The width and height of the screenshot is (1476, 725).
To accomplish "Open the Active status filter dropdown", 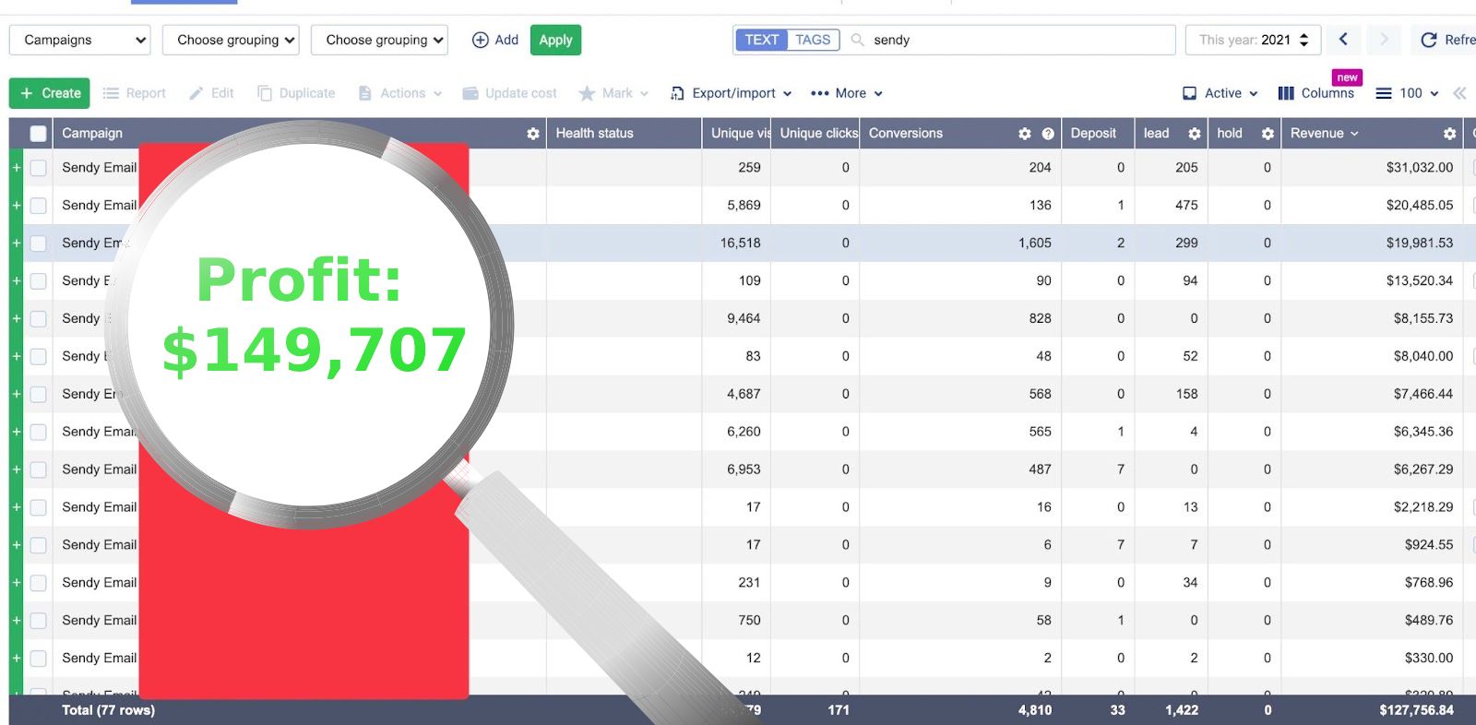I will coord(1220,93).
